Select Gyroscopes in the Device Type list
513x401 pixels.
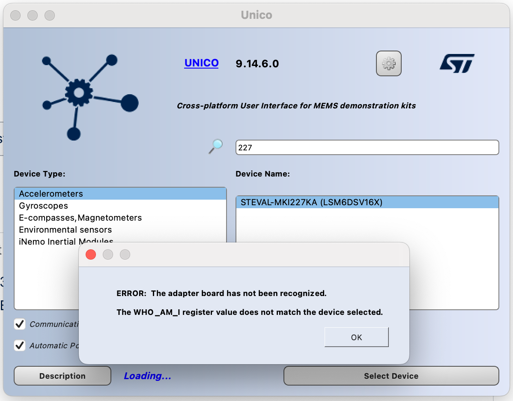pos(43,206)
